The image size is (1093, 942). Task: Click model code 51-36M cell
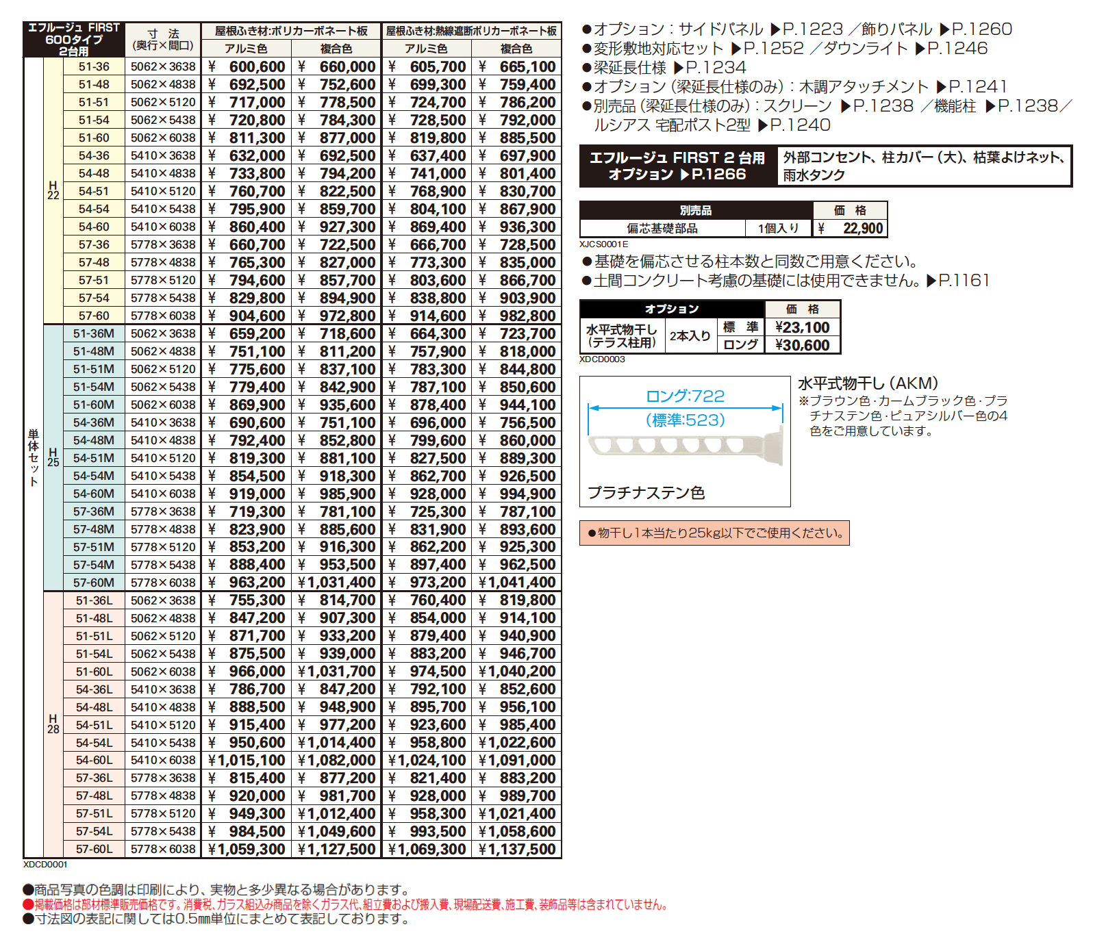click(94, 333)
